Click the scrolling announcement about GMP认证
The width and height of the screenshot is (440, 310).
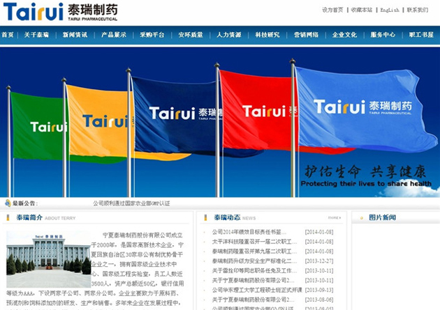tap(131, 203)
